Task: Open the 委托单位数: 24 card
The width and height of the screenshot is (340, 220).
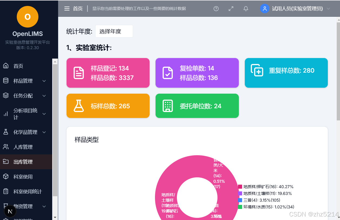Action: [197, 106]
